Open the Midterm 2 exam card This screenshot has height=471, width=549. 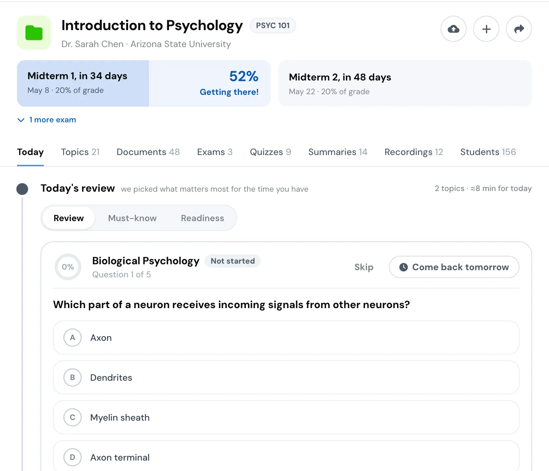[x=405, y=83]
